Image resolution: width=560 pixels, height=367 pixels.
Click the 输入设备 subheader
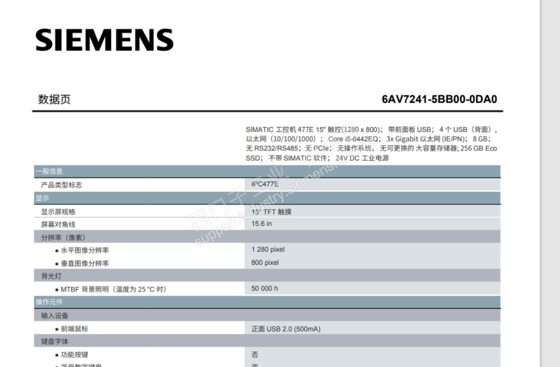tap(267, 315)
